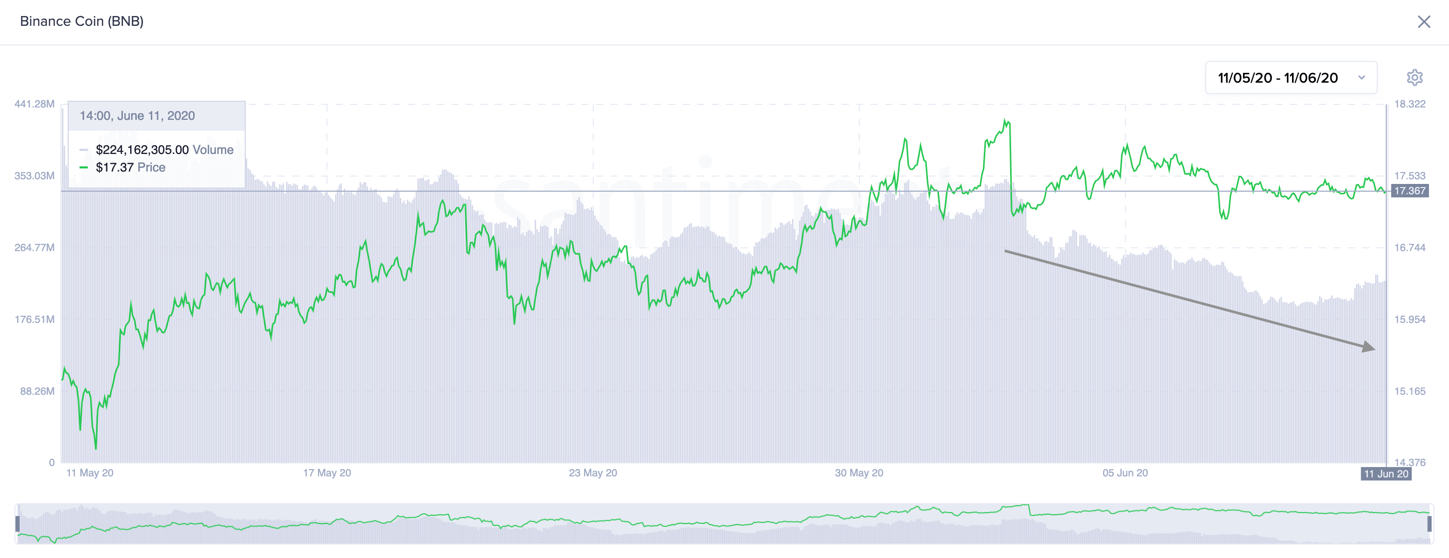Close the Binance Coin chart view
Image resolution: width=1449 pixels, height=558 pixels.
click(x=1424, y=22)
